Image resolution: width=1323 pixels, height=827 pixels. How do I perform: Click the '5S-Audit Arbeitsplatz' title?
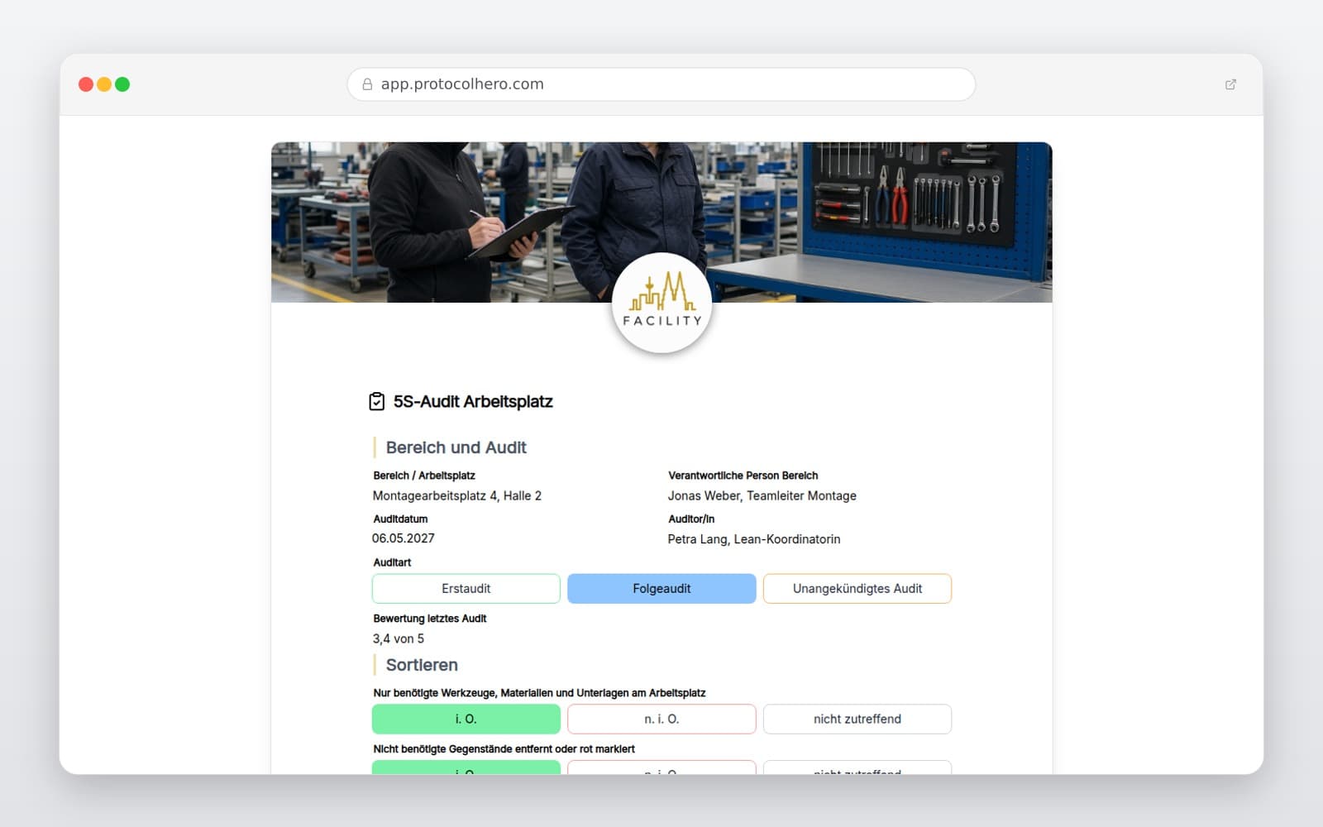click(x=473, y=402)
